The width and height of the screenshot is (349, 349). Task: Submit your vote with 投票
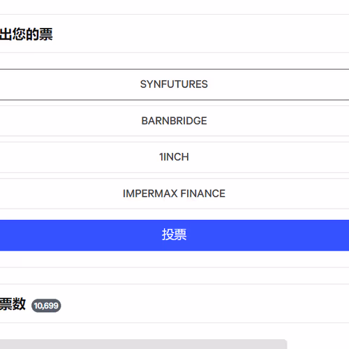click(x=174, y=235)
